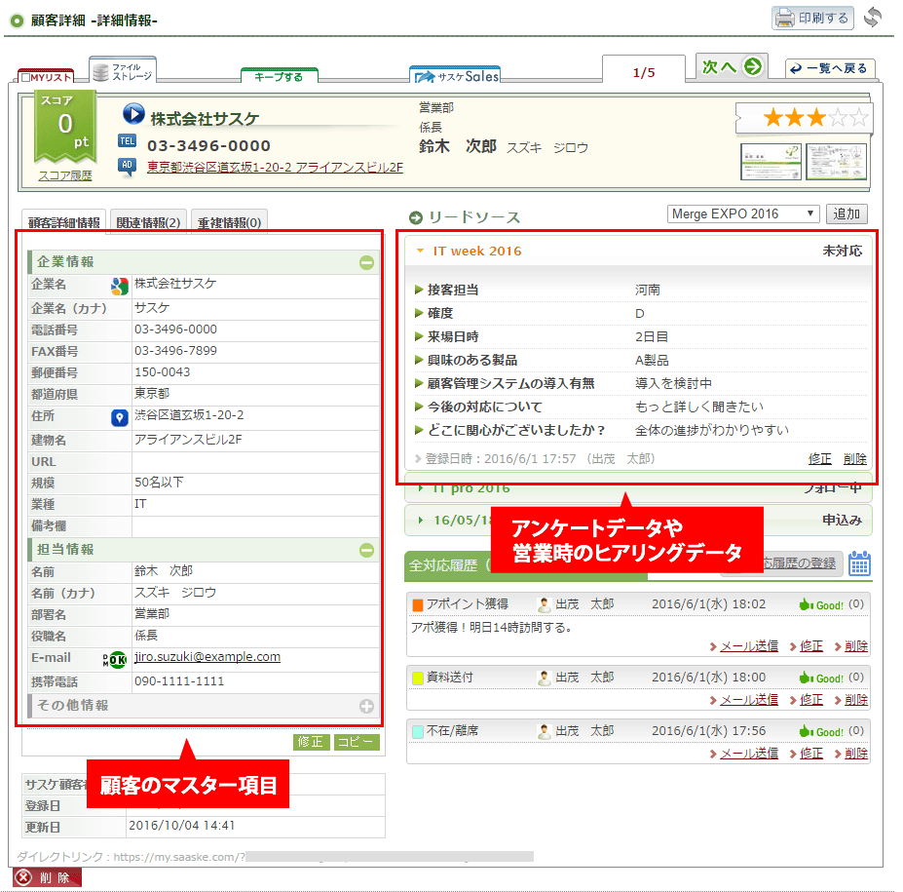
Task: Click the orange アポイント獲得 color marker
Action: click(418, 605)
